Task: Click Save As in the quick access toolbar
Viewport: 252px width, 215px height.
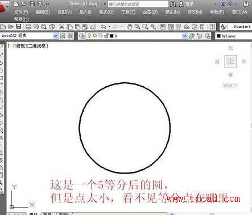Action: click(x=40, y=4)
